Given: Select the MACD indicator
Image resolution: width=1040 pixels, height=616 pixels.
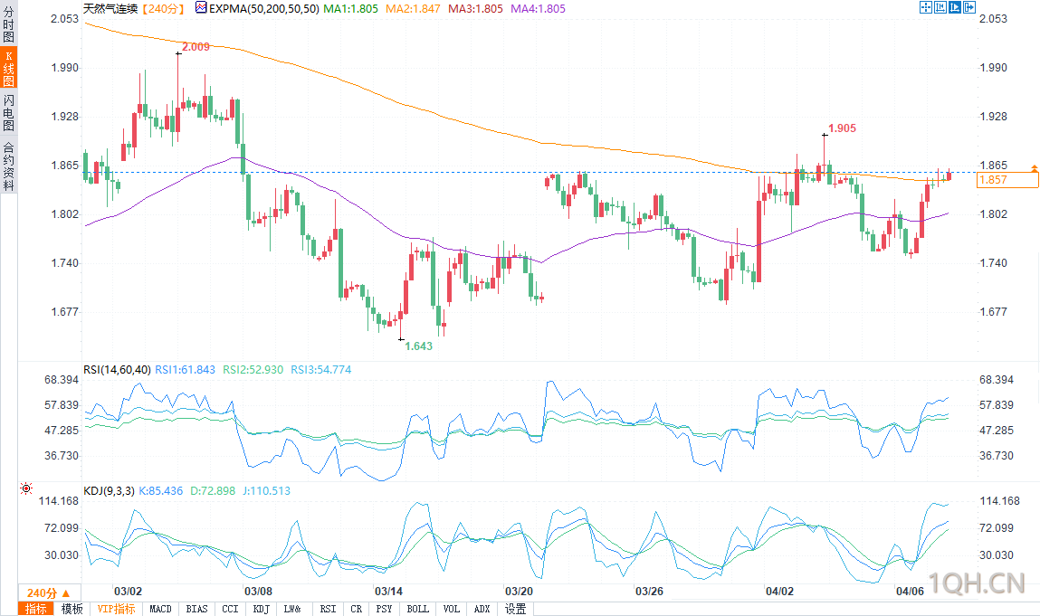Looking at the screenshot, I should point(160,609).
